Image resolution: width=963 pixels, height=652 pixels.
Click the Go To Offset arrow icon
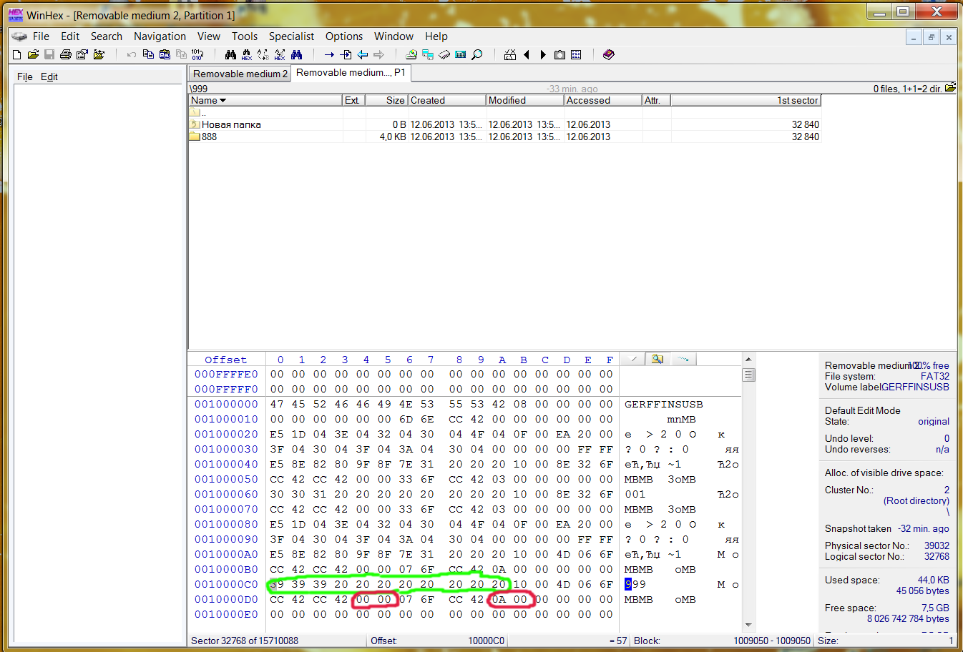[329, 54]
